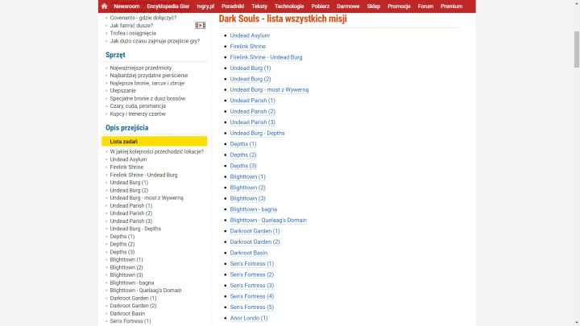
Task: Open the Anor Londo (1) link
Action: [249, 318]
